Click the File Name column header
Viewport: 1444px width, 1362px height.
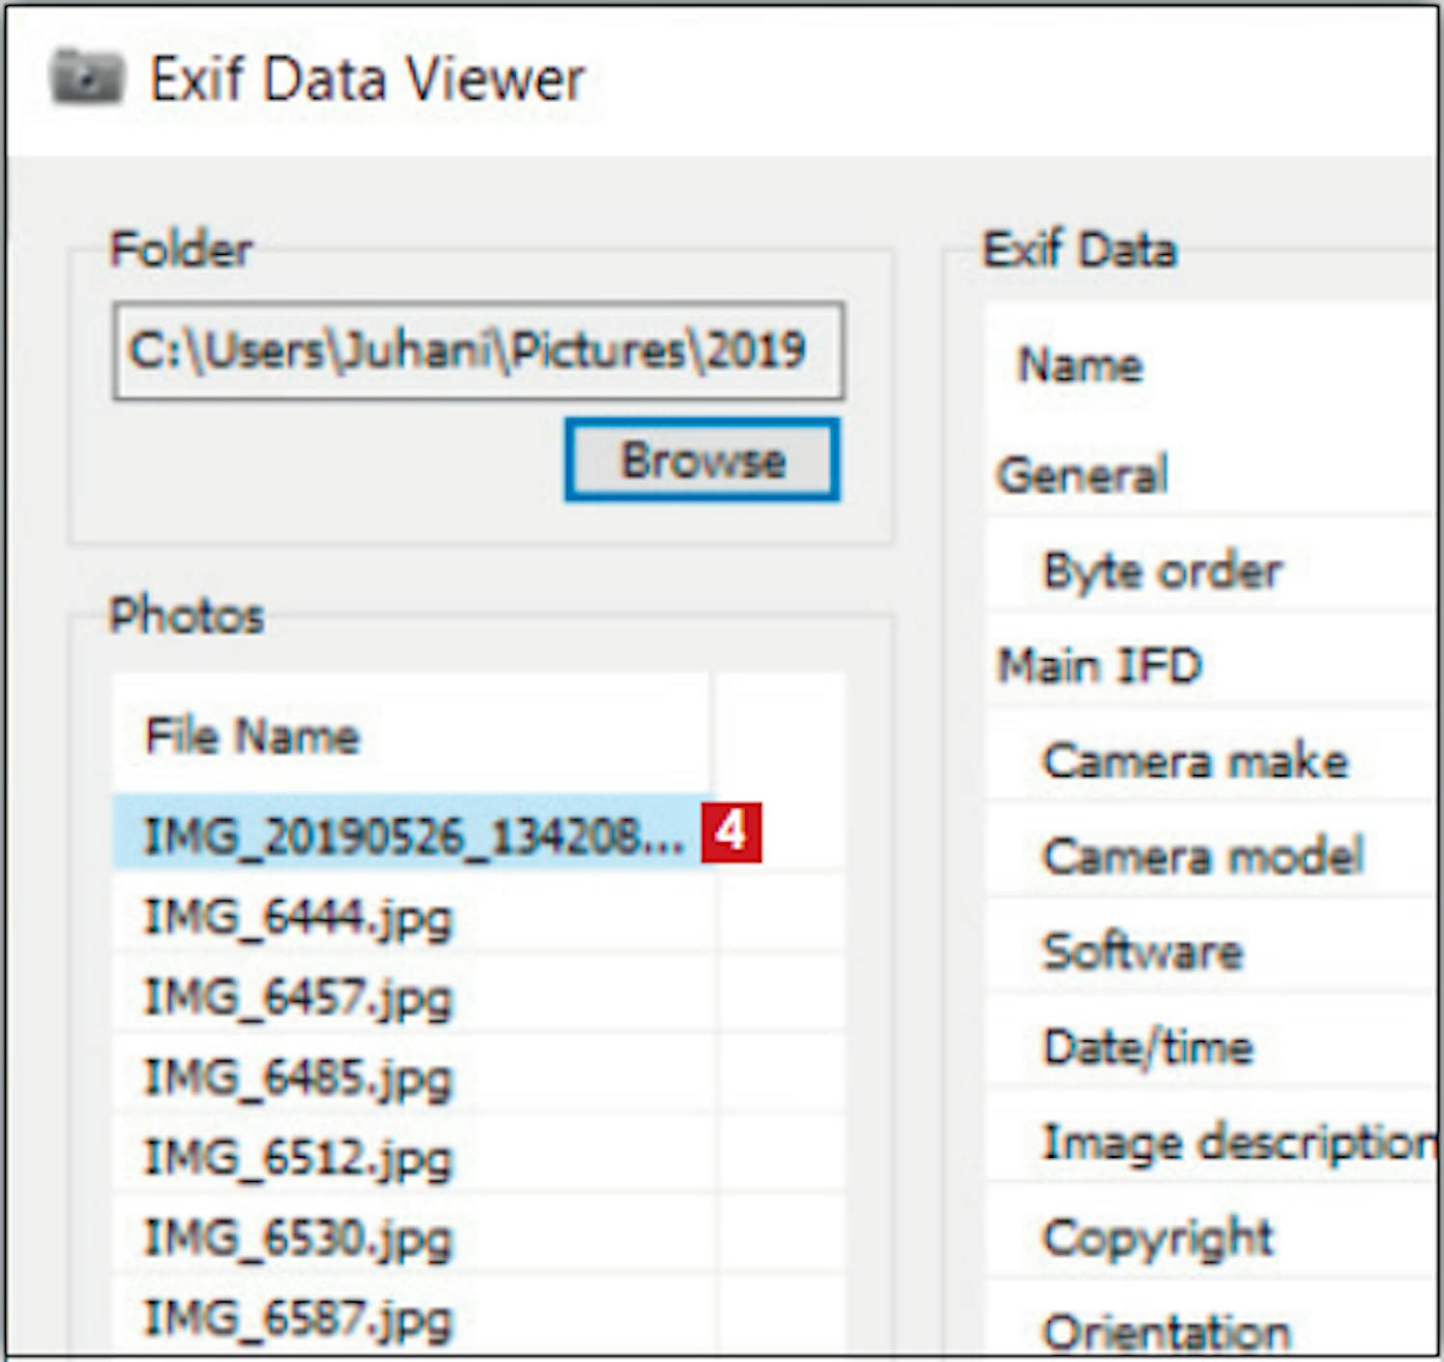[252, 736]
